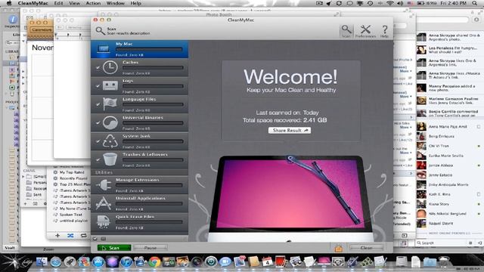Click Manage Extensions progress bar
This screenshot has width=484, height=272.
tap(149, 185)
